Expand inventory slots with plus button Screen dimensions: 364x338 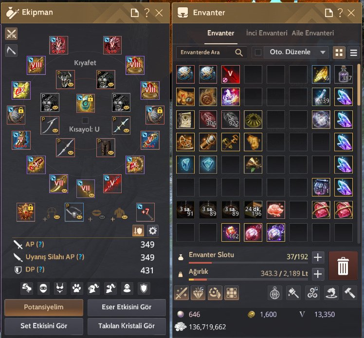pyautogui.click(x=318, y=257)
